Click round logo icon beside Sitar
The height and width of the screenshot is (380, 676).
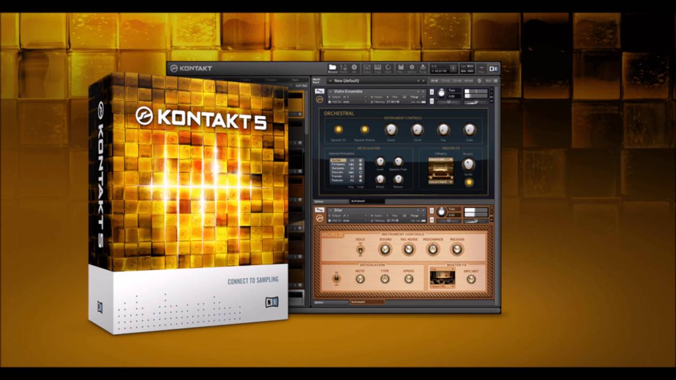pyautogui.click(x=320, y=218)
